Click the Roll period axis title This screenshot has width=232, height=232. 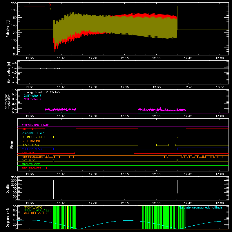[x=8, y=72]
